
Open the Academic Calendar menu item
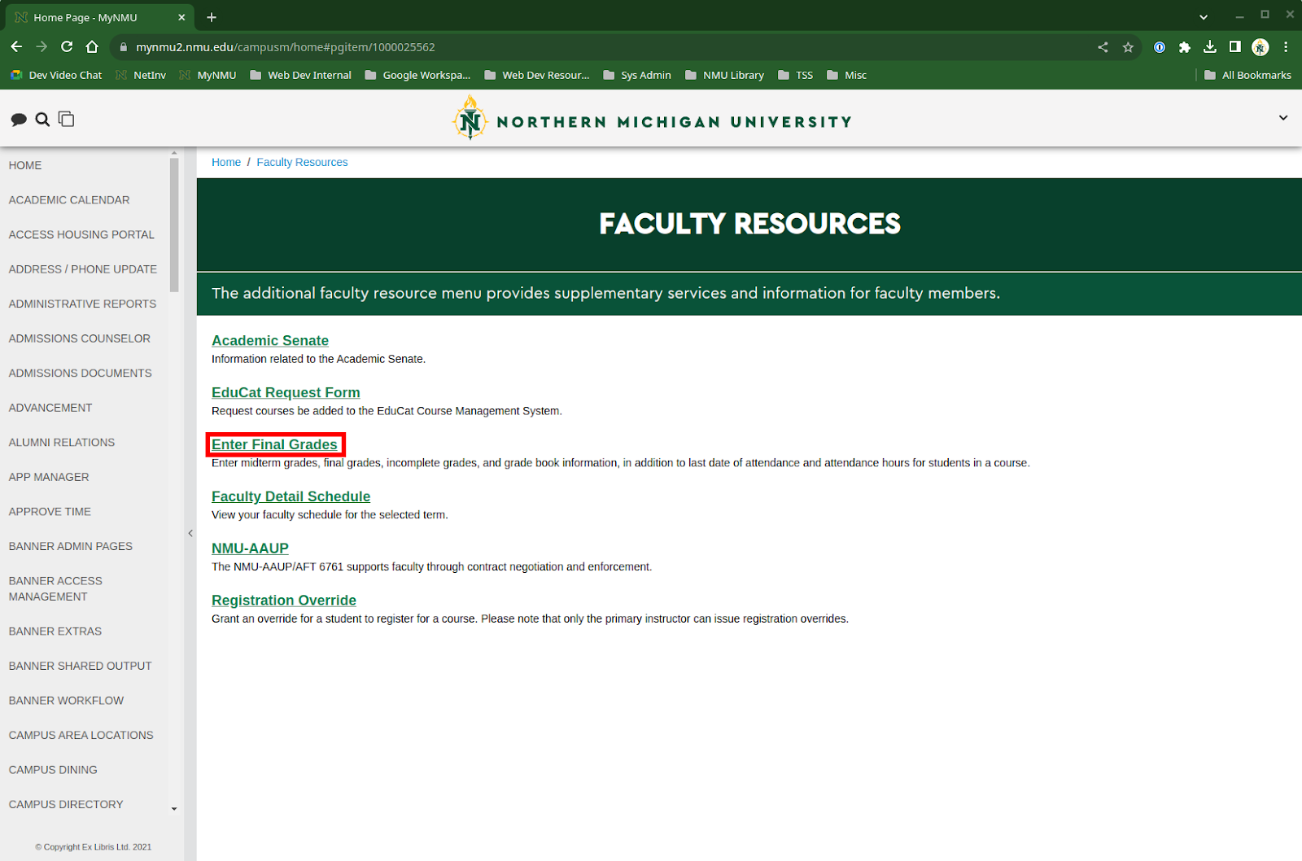pos(69,200)
